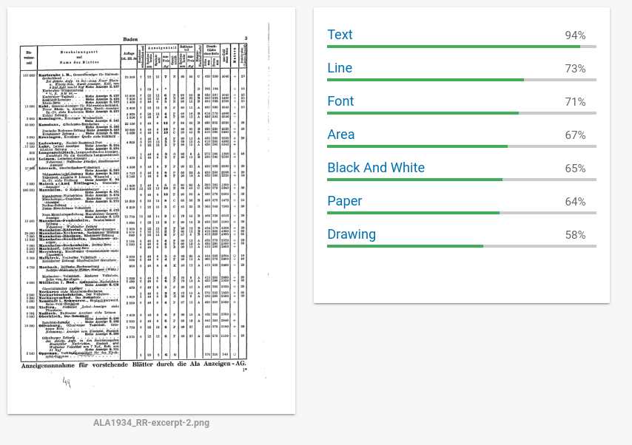
Task: Click the 94% score value
Action: click(575, 35)
